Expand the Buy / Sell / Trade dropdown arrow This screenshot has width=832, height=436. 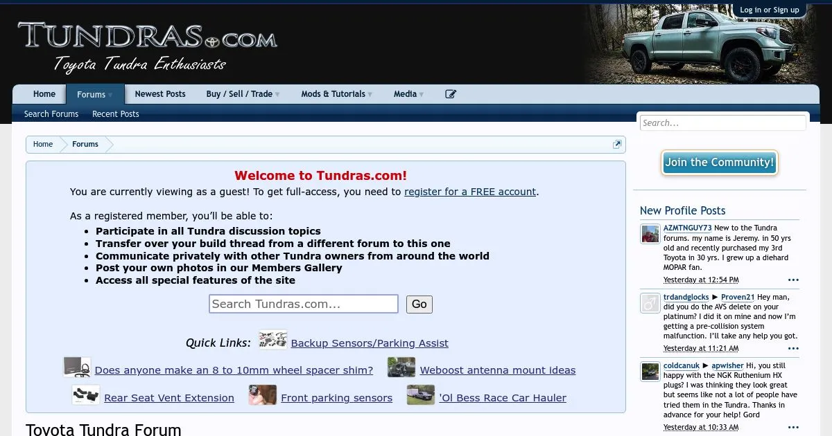click(277, 95)
